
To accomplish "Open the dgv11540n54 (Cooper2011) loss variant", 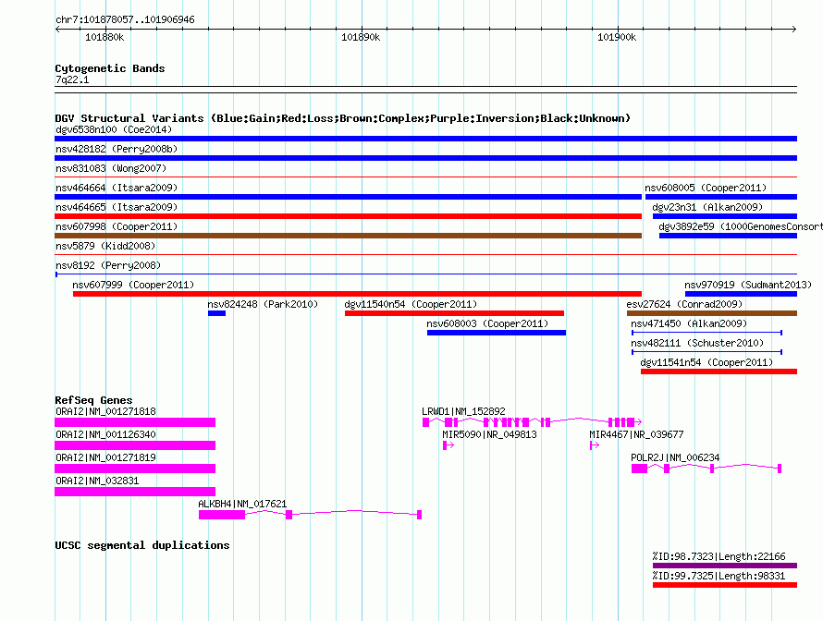I will click(x=454, y=313).
